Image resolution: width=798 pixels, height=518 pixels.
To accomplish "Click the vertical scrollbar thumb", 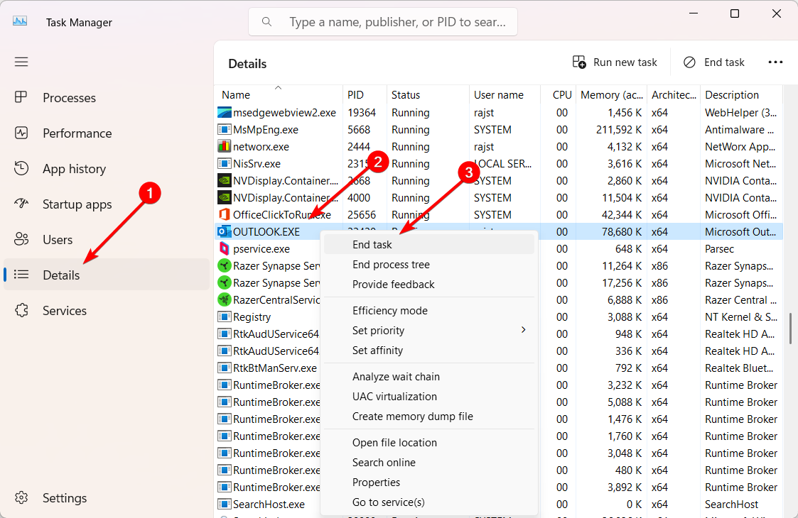I will (x=790, y=329).
